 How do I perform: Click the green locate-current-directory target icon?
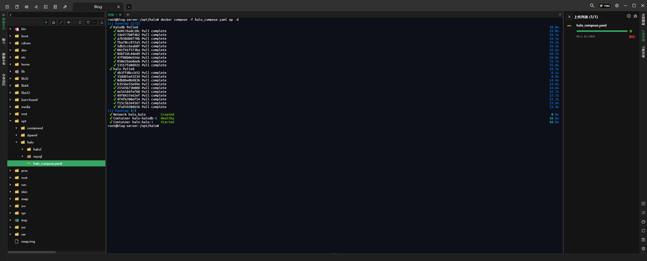click(x=46, y=22)
